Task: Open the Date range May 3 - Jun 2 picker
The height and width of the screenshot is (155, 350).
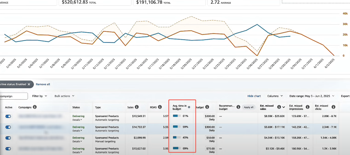Action: pos(311,96)
